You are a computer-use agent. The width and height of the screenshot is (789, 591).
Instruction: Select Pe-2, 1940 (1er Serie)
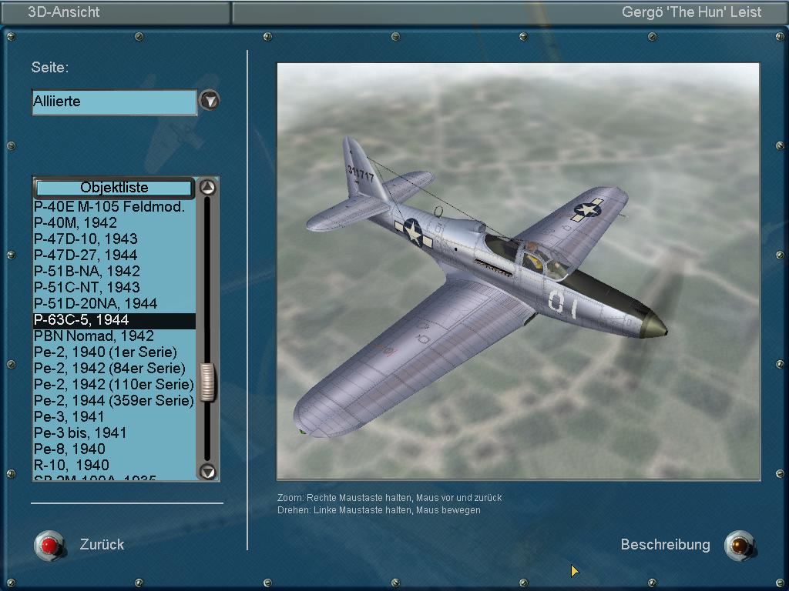pos(114,352)
